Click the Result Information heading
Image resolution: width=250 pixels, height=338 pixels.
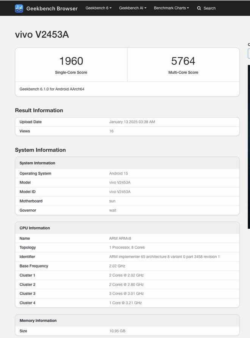click(39, 110)
